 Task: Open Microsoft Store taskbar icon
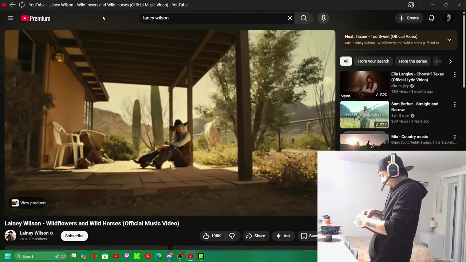click(x=105, y=256)
